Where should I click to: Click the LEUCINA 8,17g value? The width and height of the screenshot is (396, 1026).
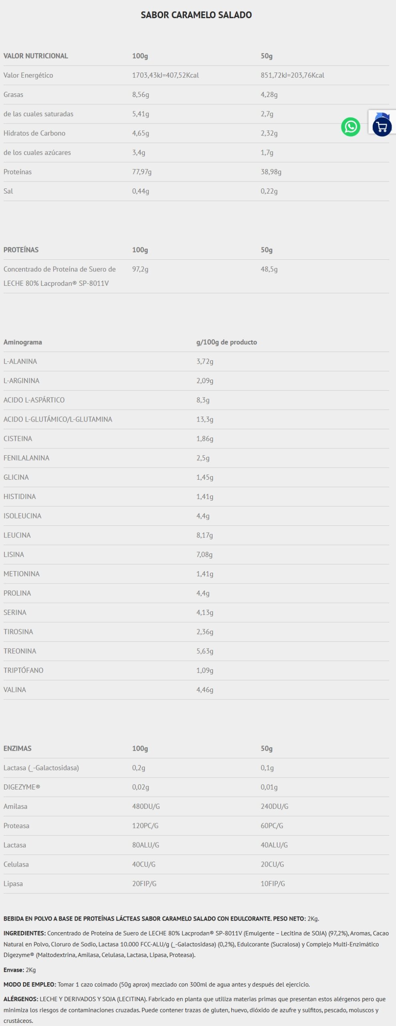point(205,535)
